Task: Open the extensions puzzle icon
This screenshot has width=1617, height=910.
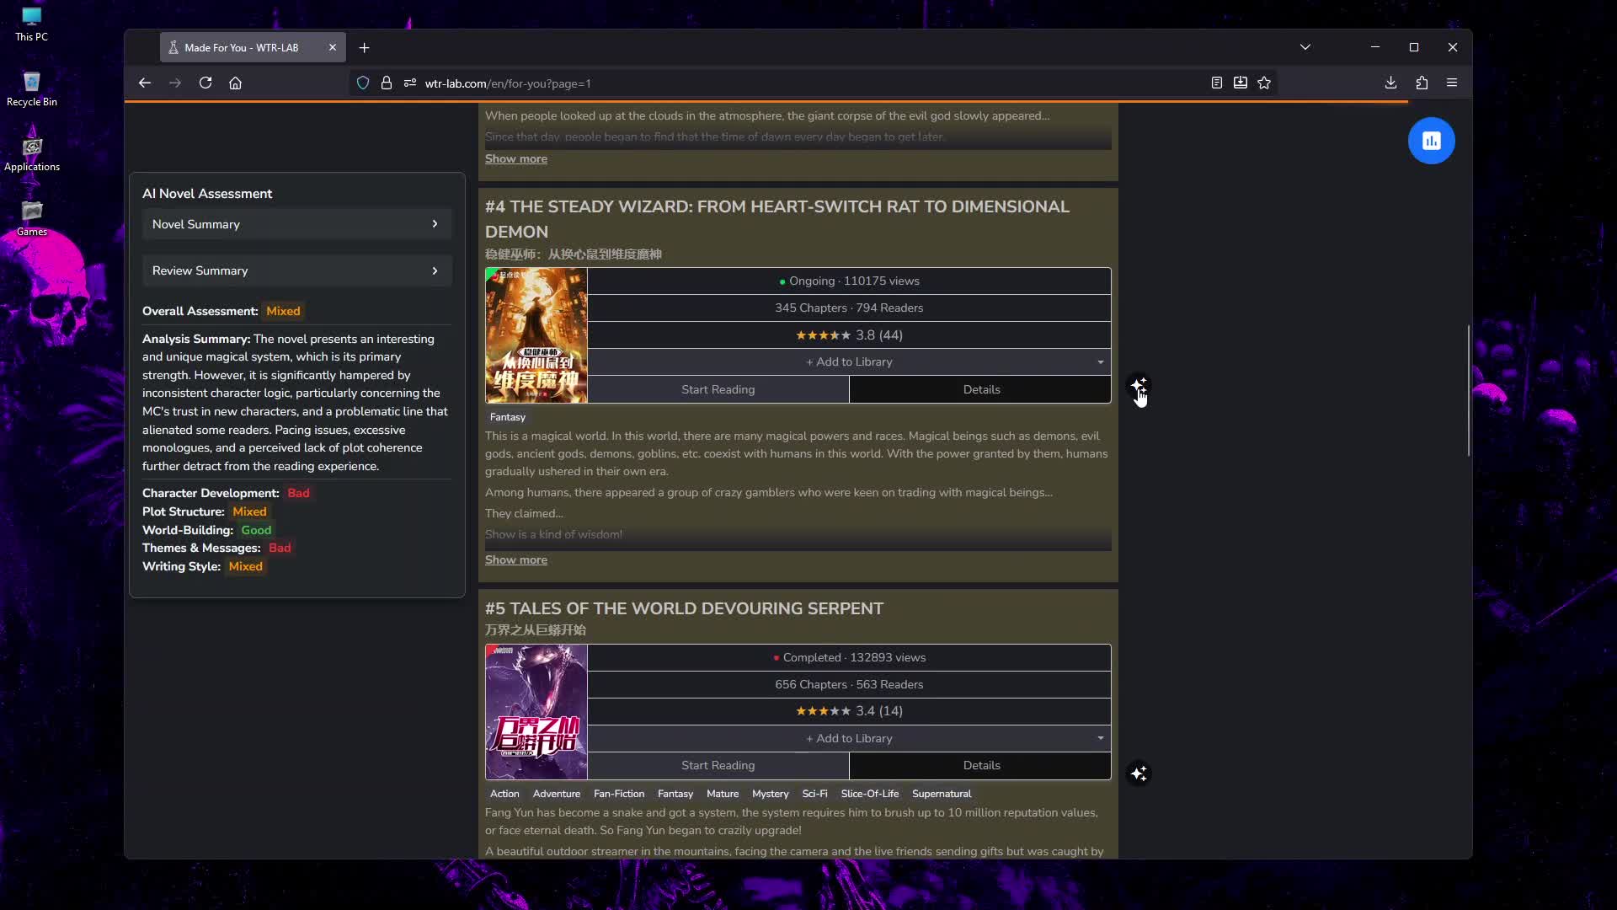Action: (1422, 83)
